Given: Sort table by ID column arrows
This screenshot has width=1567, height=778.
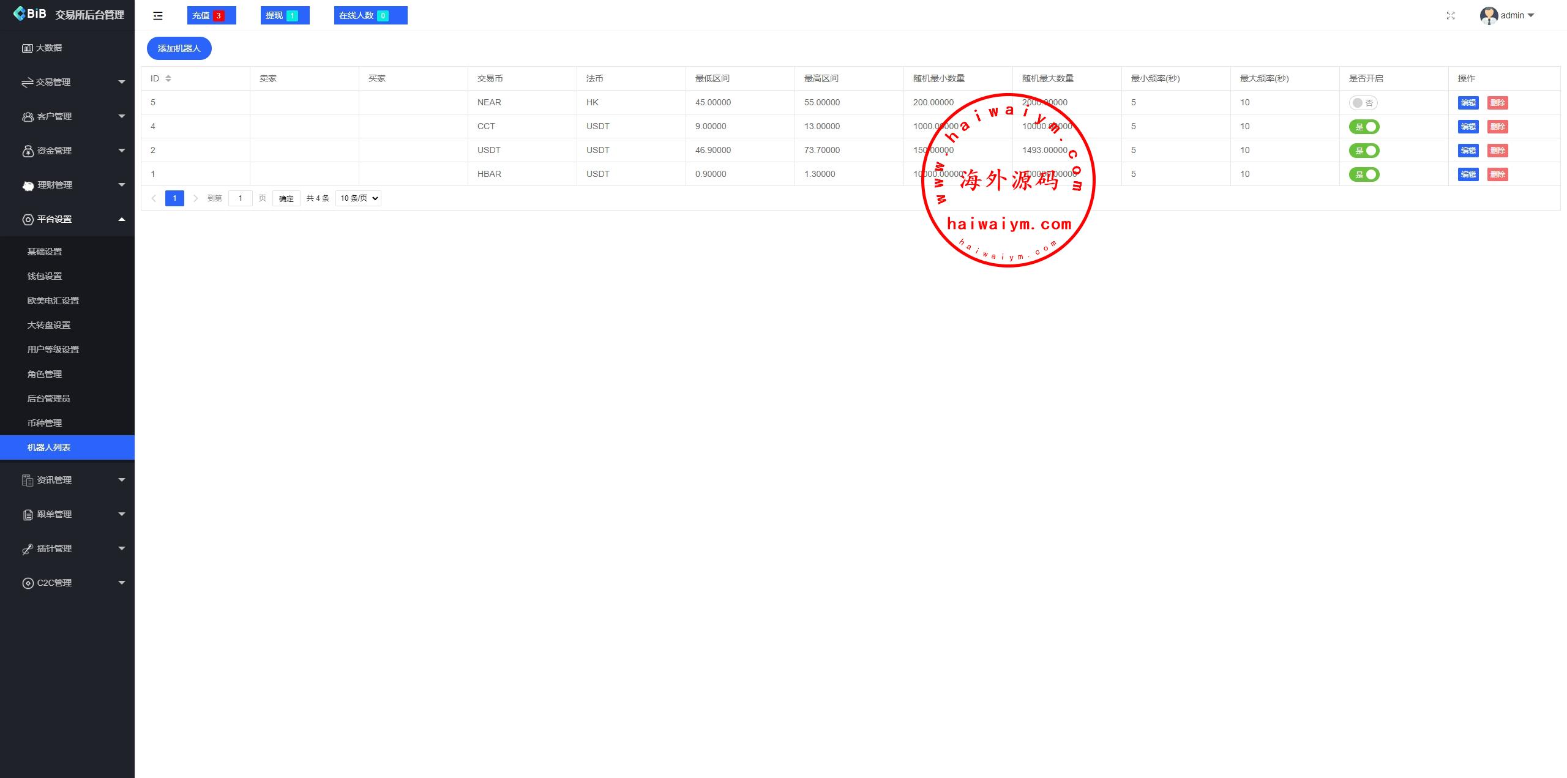Looking at the screenshot, I should pos(168,78).
